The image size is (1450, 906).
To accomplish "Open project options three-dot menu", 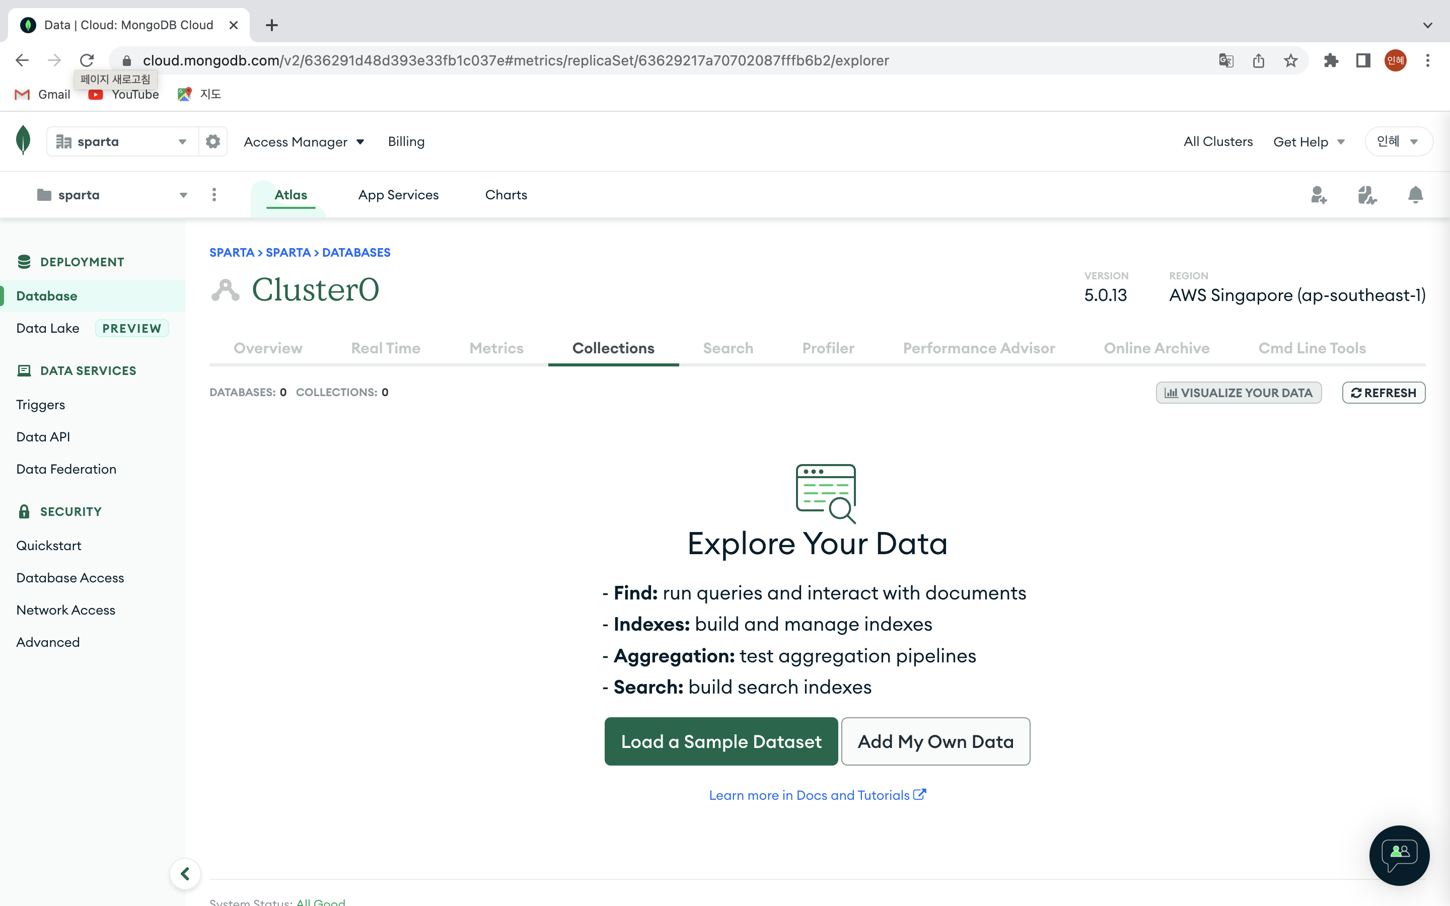I will [214, 195].
